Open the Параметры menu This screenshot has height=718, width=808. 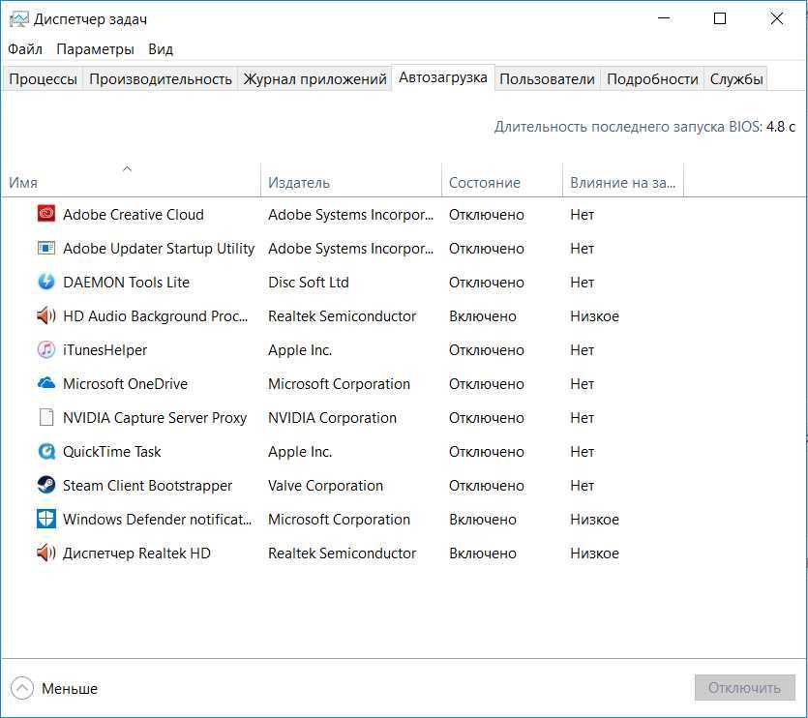pyautogui.click(x=96, y=49)
